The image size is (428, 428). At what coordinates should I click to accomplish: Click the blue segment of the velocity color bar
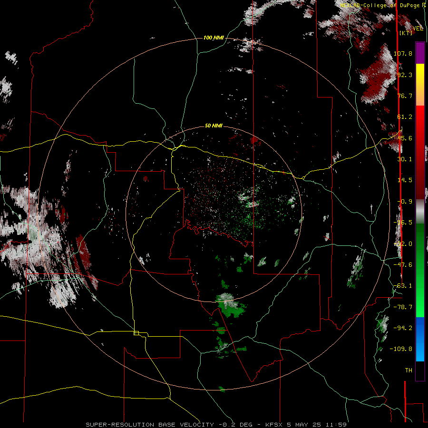coord(420,339)
